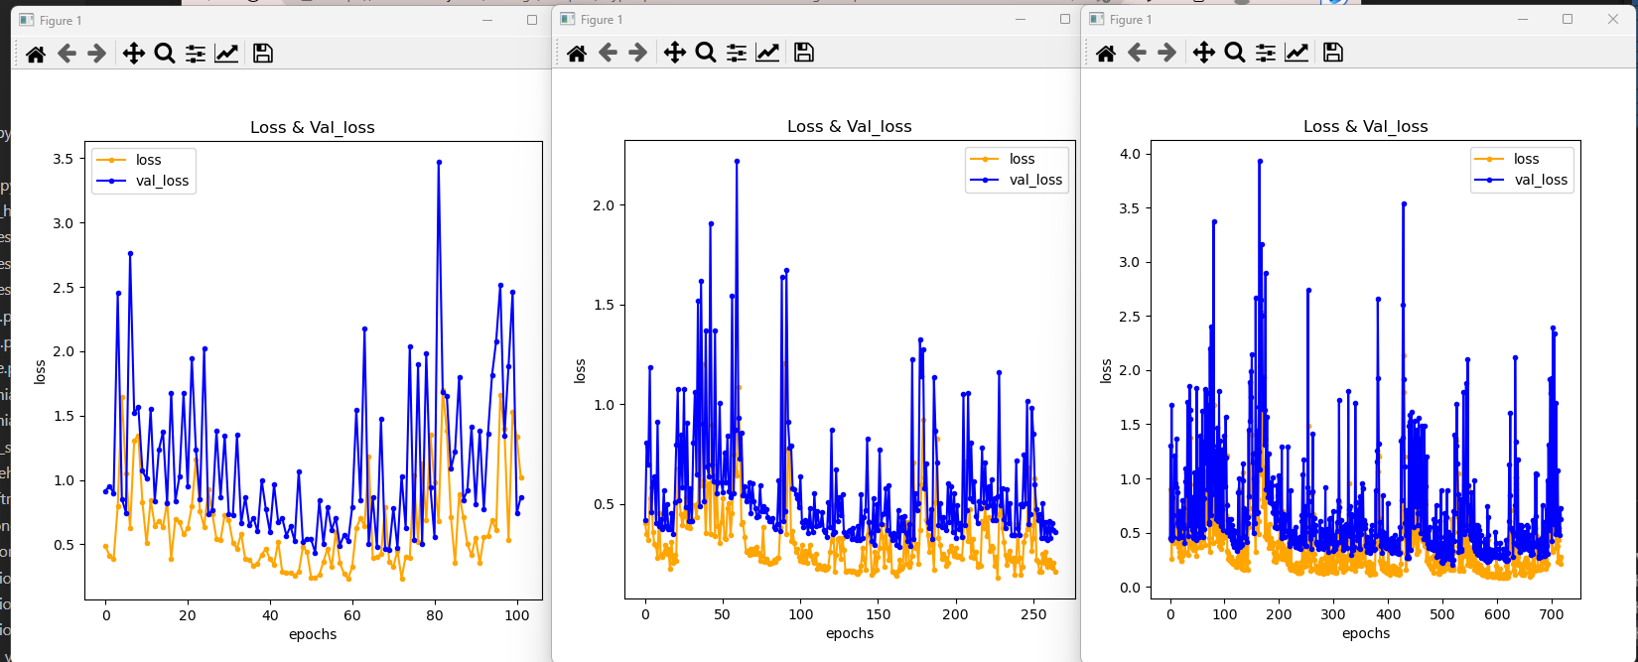Save the left figure with floppy icon
Viewport: 1638px width, 662px height.
(x=263, y=54)
